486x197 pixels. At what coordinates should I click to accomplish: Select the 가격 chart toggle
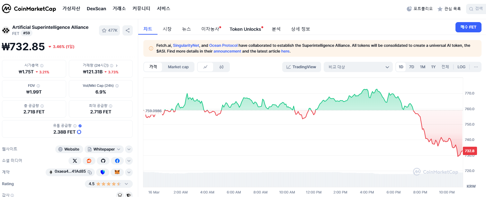point(153,67)
